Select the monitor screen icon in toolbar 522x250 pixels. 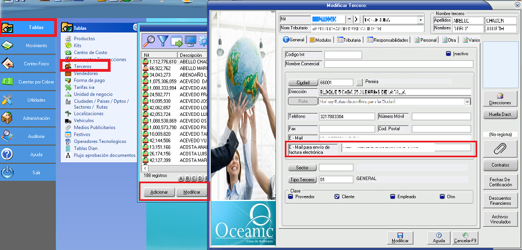191,40
